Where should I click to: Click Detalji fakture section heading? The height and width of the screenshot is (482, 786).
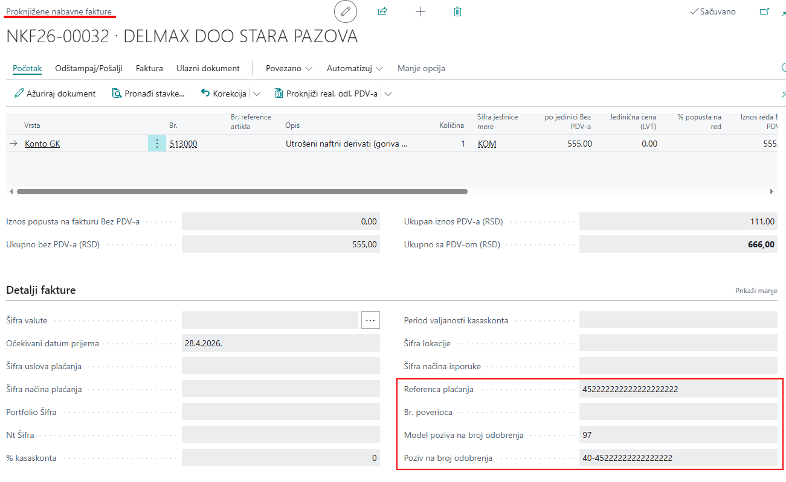coord(41,290)
